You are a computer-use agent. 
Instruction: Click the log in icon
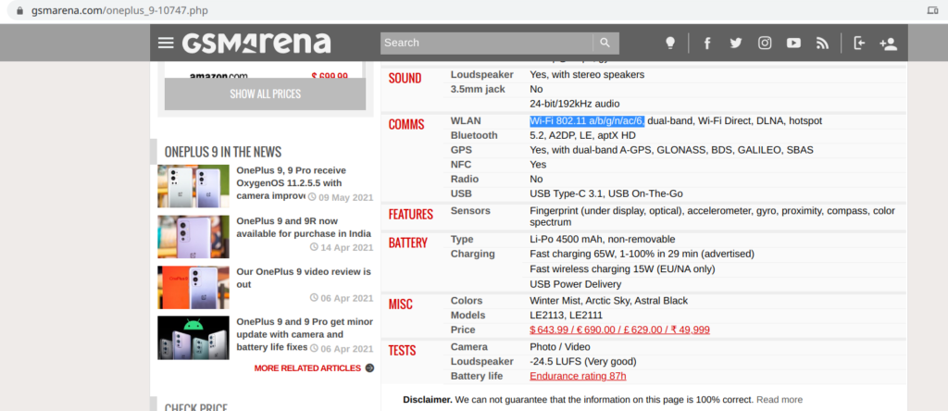[859, 43]
